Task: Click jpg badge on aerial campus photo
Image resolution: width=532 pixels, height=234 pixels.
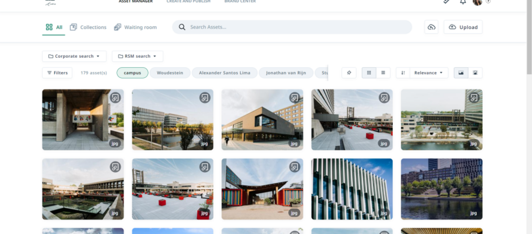Action: tap(474, 143)
